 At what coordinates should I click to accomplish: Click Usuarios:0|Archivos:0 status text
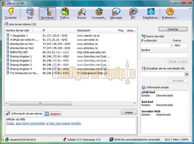23,139
